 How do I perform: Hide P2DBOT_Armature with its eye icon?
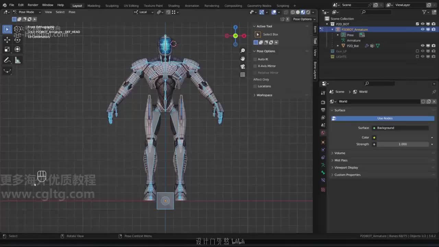click(x=423, y=30)
